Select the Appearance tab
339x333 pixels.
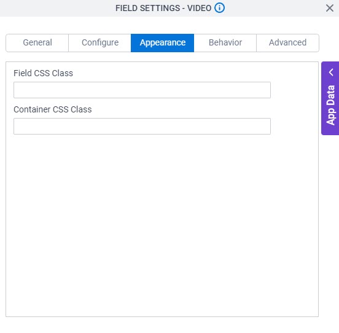coord(162,42)
